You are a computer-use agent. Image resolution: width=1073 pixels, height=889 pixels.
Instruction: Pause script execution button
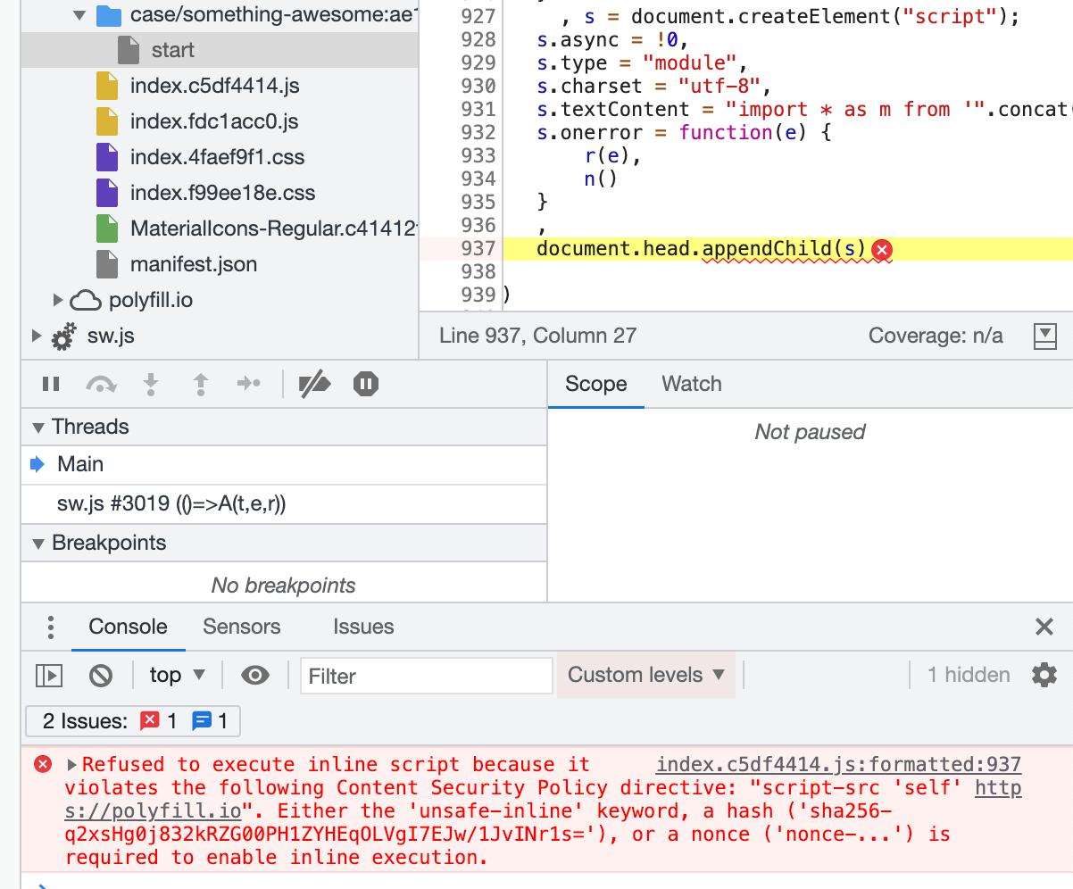[x=51, y=384]
